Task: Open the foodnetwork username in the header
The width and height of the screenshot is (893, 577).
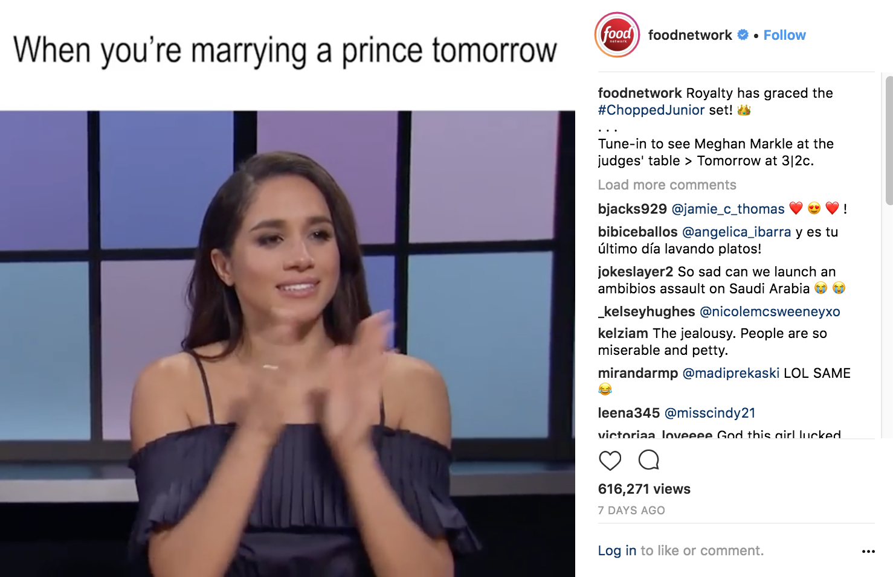Action: click(x=690, y=35)
